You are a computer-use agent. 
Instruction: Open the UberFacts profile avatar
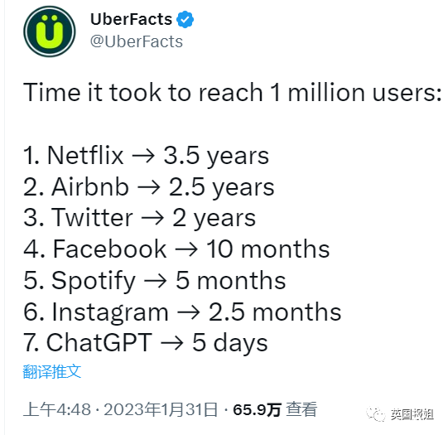tap(50, 31)
